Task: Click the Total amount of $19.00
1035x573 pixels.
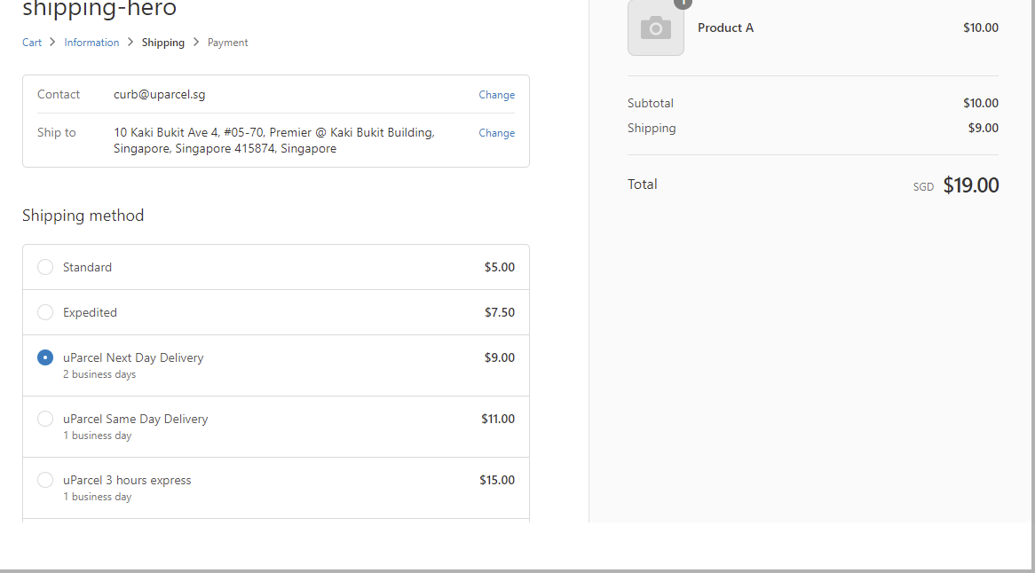Action: point(970,184)
